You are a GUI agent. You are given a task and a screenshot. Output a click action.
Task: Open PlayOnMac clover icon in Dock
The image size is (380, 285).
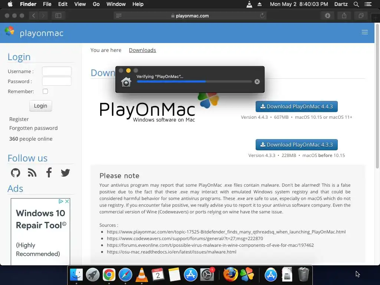pos(247,275)
